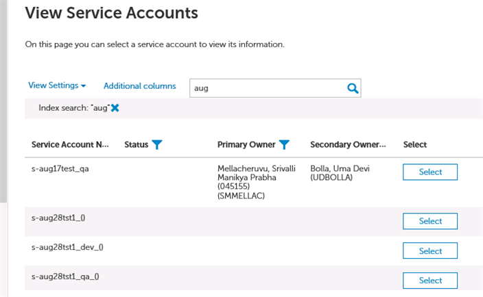The height and width of the screenshot is (297, 483).
Task: Open the Additional columns link
Action: [x=139, y=86]
